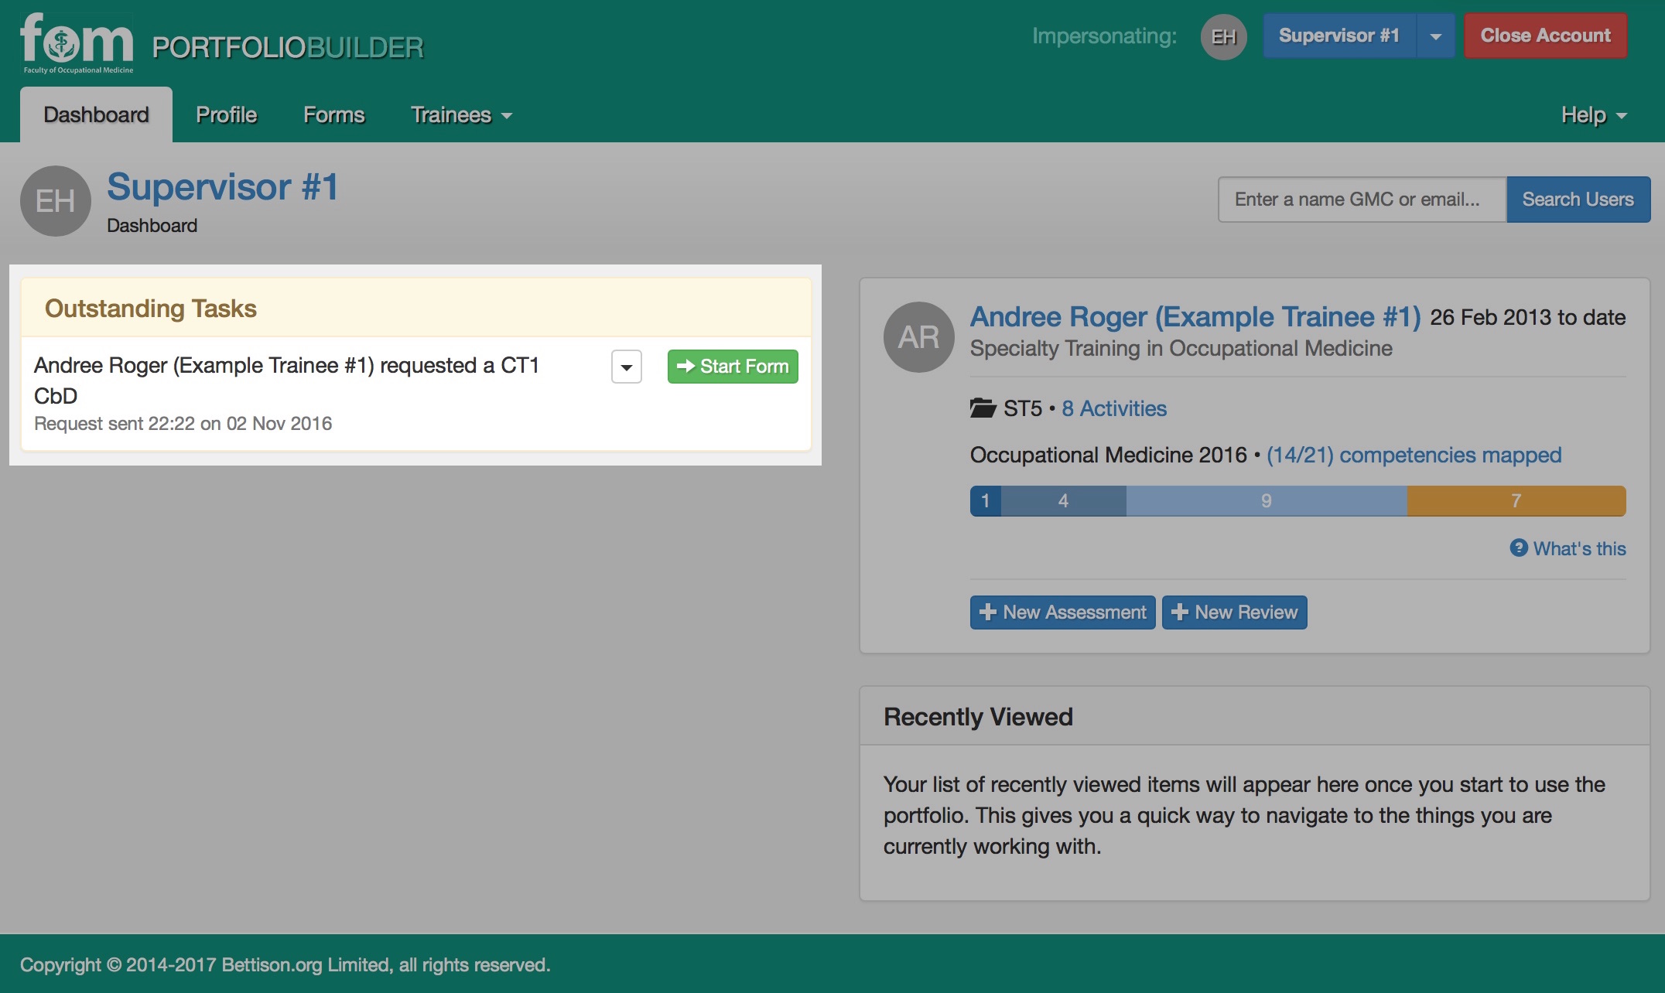Open Andree Roger (Example Trainee #1) profile link
Screen dimensions: 1665x993
1195,316
